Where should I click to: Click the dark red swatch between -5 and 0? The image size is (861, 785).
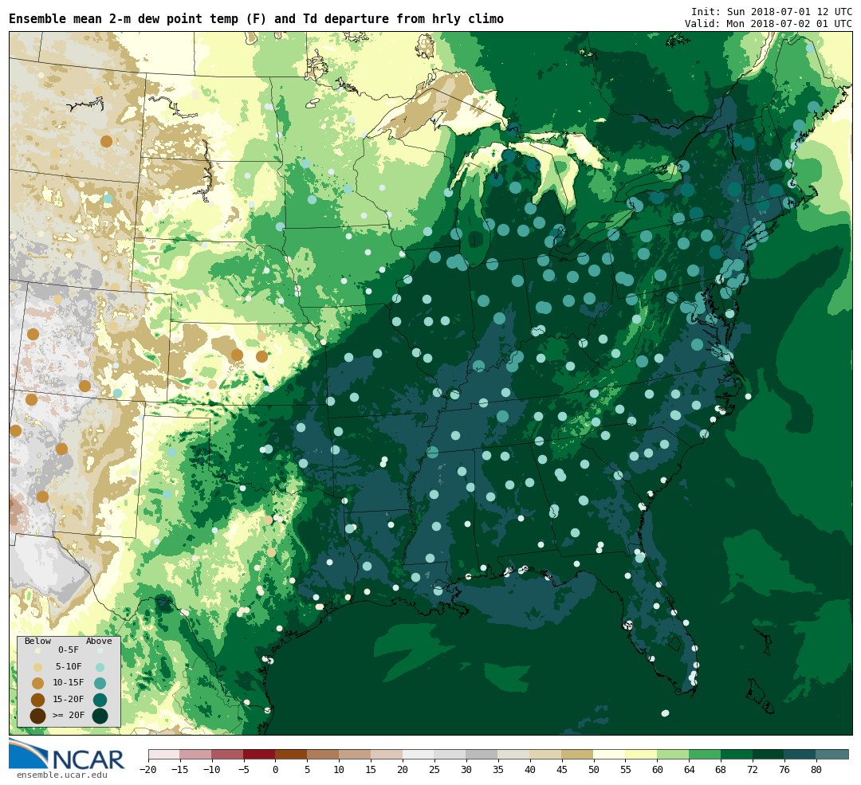pyautogui.click(x=259, y=754)
